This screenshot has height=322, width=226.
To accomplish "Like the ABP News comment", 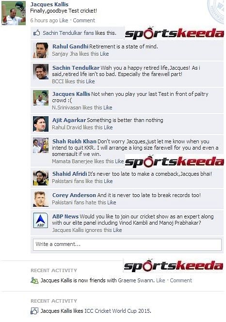I will pos(117,230).
